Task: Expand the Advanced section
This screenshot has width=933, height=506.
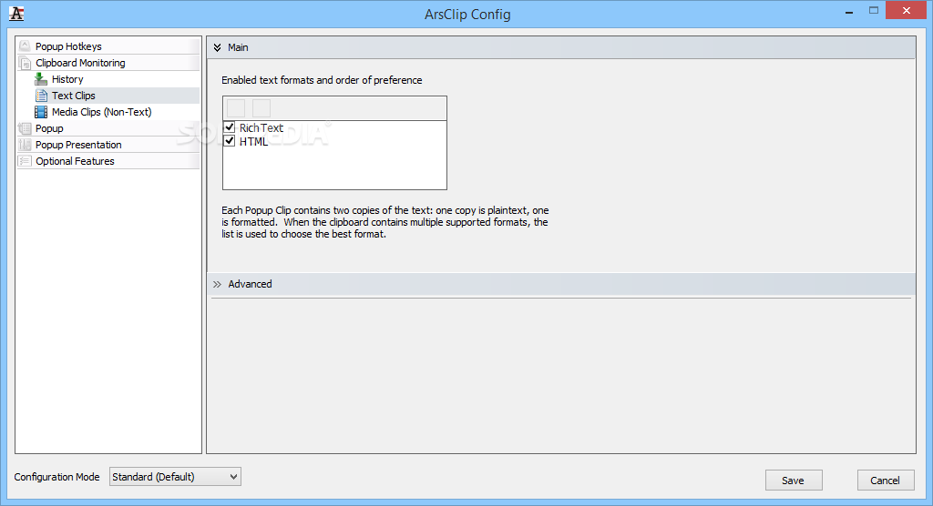Action: click(x=217, y=284)
